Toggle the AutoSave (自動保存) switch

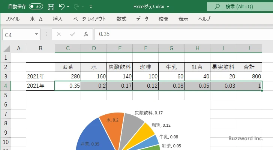click(36, 7)
